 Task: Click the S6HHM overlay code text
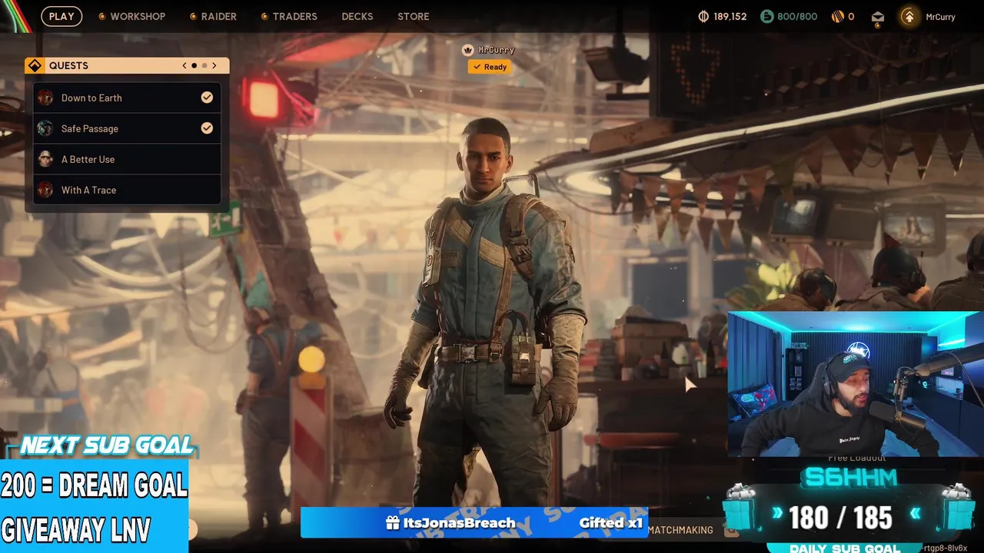[x=850, y=478]
